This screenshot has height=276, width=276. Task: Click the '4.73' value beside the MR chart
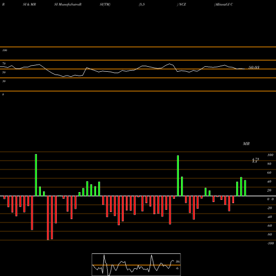click(256, 159)
